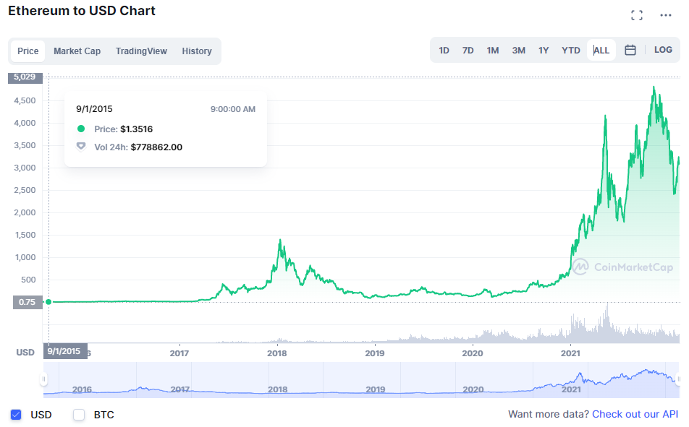
Task: Click the 2021 label on x-axis
Action: (570, 353)
